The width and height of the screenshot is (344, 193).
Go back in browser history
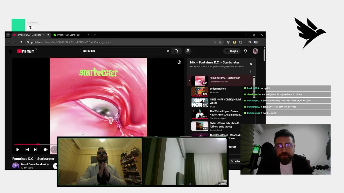8,42
